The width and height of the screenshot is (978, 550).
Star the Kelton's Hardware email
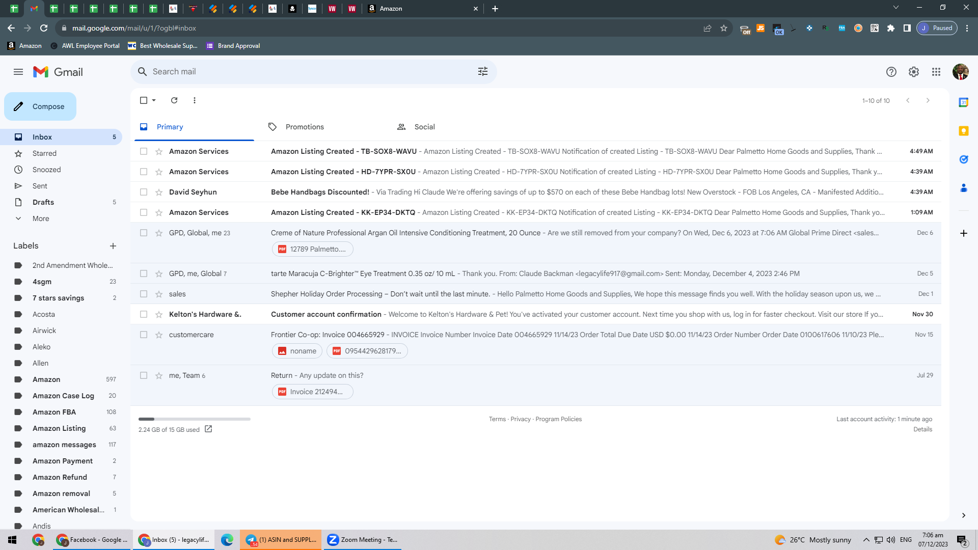point(159,314)
